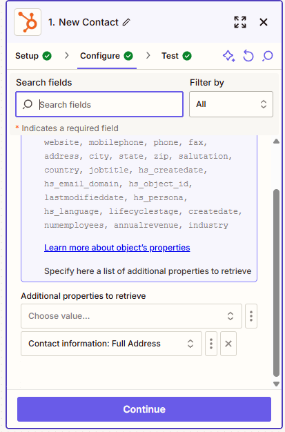285x432 pixels.
Task: Open the Filter by All dropdown
Action: pyautogui.click(x=231, y=104)
